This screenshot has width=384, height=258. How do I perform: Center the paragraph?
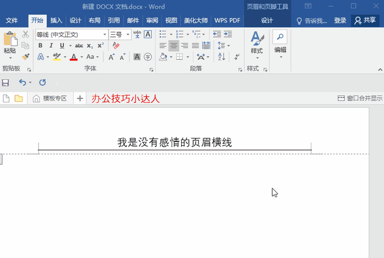click(x=173, y=45)
